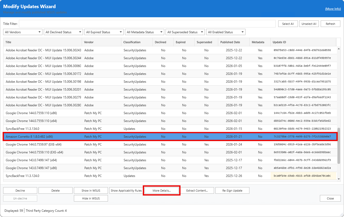Open the All Expired Status dropdown
This screenshot has height=217, width=344.
(104, 32)
